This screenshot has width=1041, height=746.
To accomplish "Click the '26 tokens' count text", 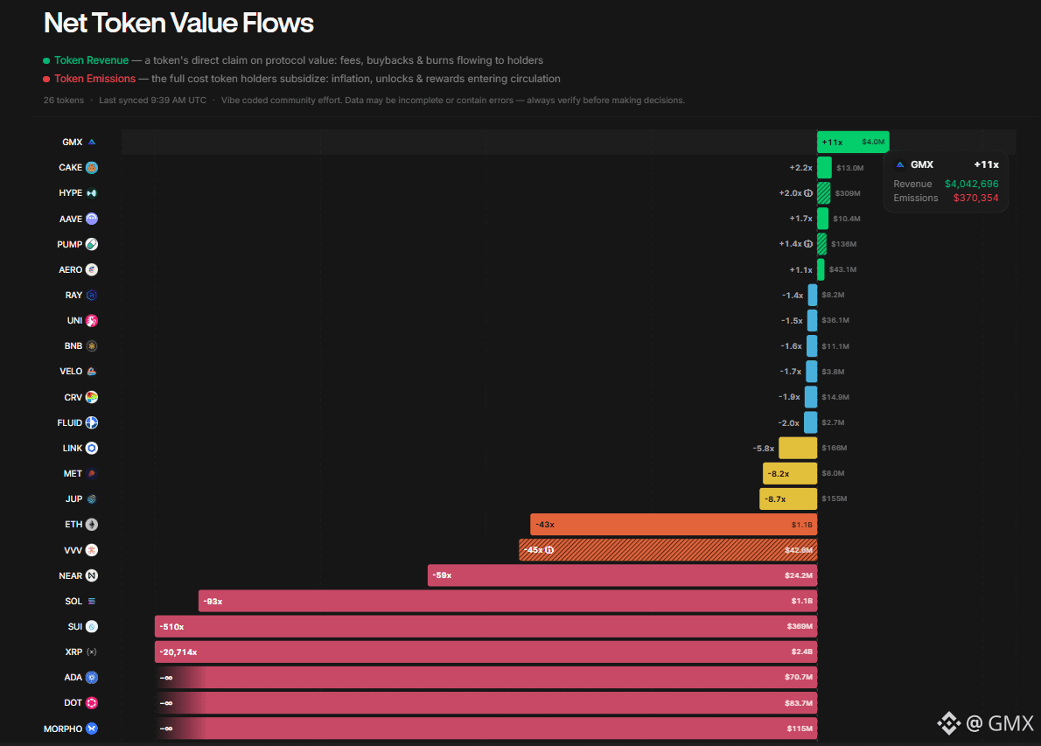I will [64, 101].
